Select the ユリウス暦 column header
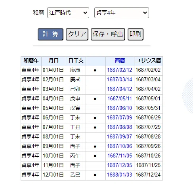Viewport: 193px width, 192px height. (148, 61)
